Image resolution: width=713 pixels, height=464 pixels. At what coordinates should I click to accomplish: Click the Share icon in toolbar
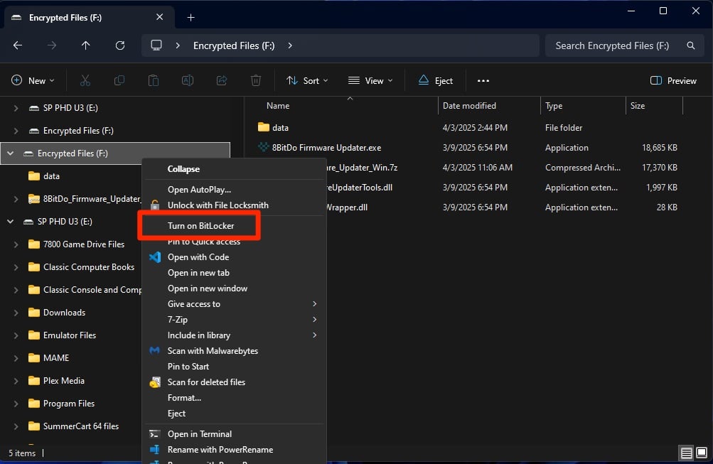(x=222, y=80)
